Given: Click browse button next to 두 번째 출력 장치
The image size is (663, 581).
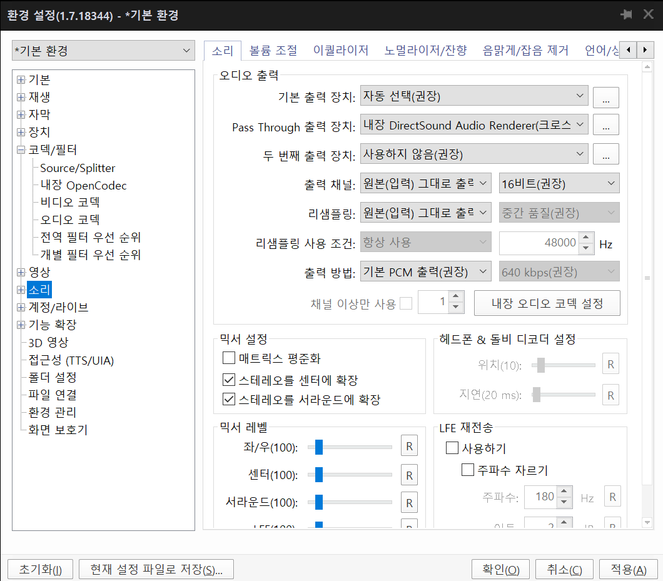Looking at the screenshot, I should tap(605, 154).
